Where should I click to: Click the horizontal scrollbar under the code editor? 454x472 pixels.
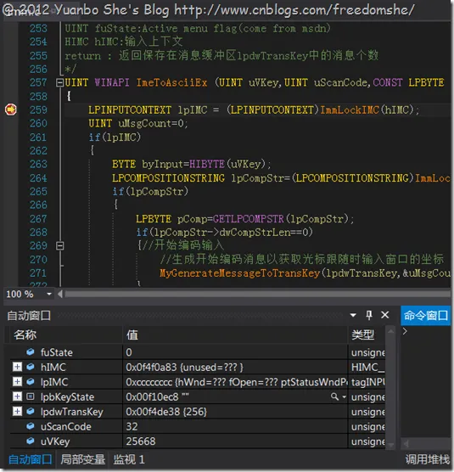[257, 294]
